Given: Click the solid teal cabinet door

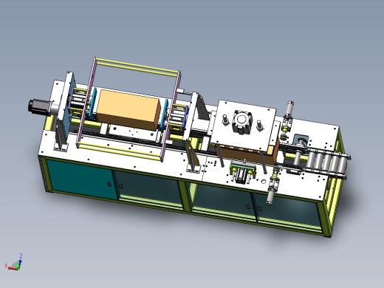Looking at the screenshot, I should pos(81,179).
